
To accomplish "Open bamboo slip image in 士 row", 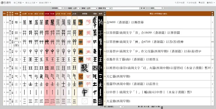I will [81, 84].
